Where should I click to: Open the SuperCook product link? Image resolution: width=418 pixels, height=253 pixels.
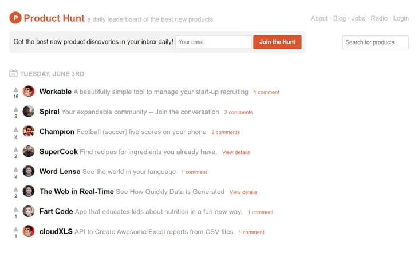click(58, 152)
